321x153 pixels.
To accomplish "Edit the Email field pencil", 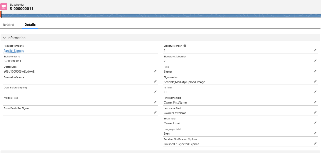I will 315,123.
